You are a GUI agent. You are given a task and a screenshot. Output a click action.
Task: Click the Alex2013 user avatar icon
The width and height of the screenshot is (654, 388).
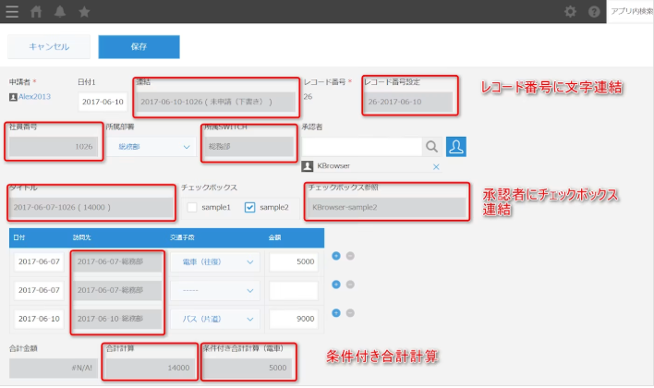tap(13, 97)
